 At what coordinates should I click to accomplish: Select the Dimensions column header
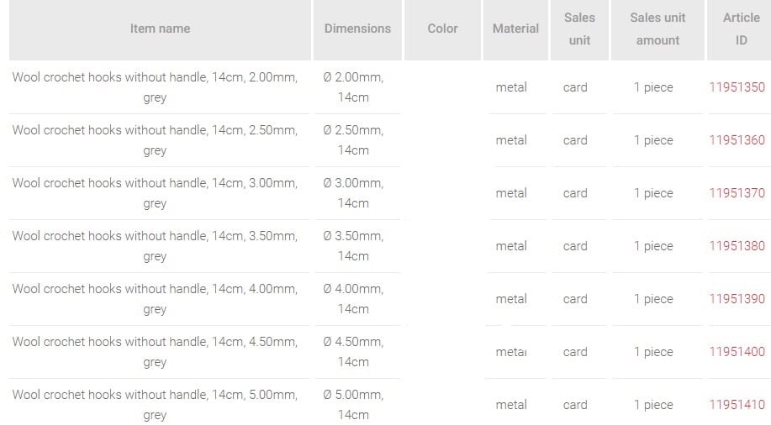(357, 29)
